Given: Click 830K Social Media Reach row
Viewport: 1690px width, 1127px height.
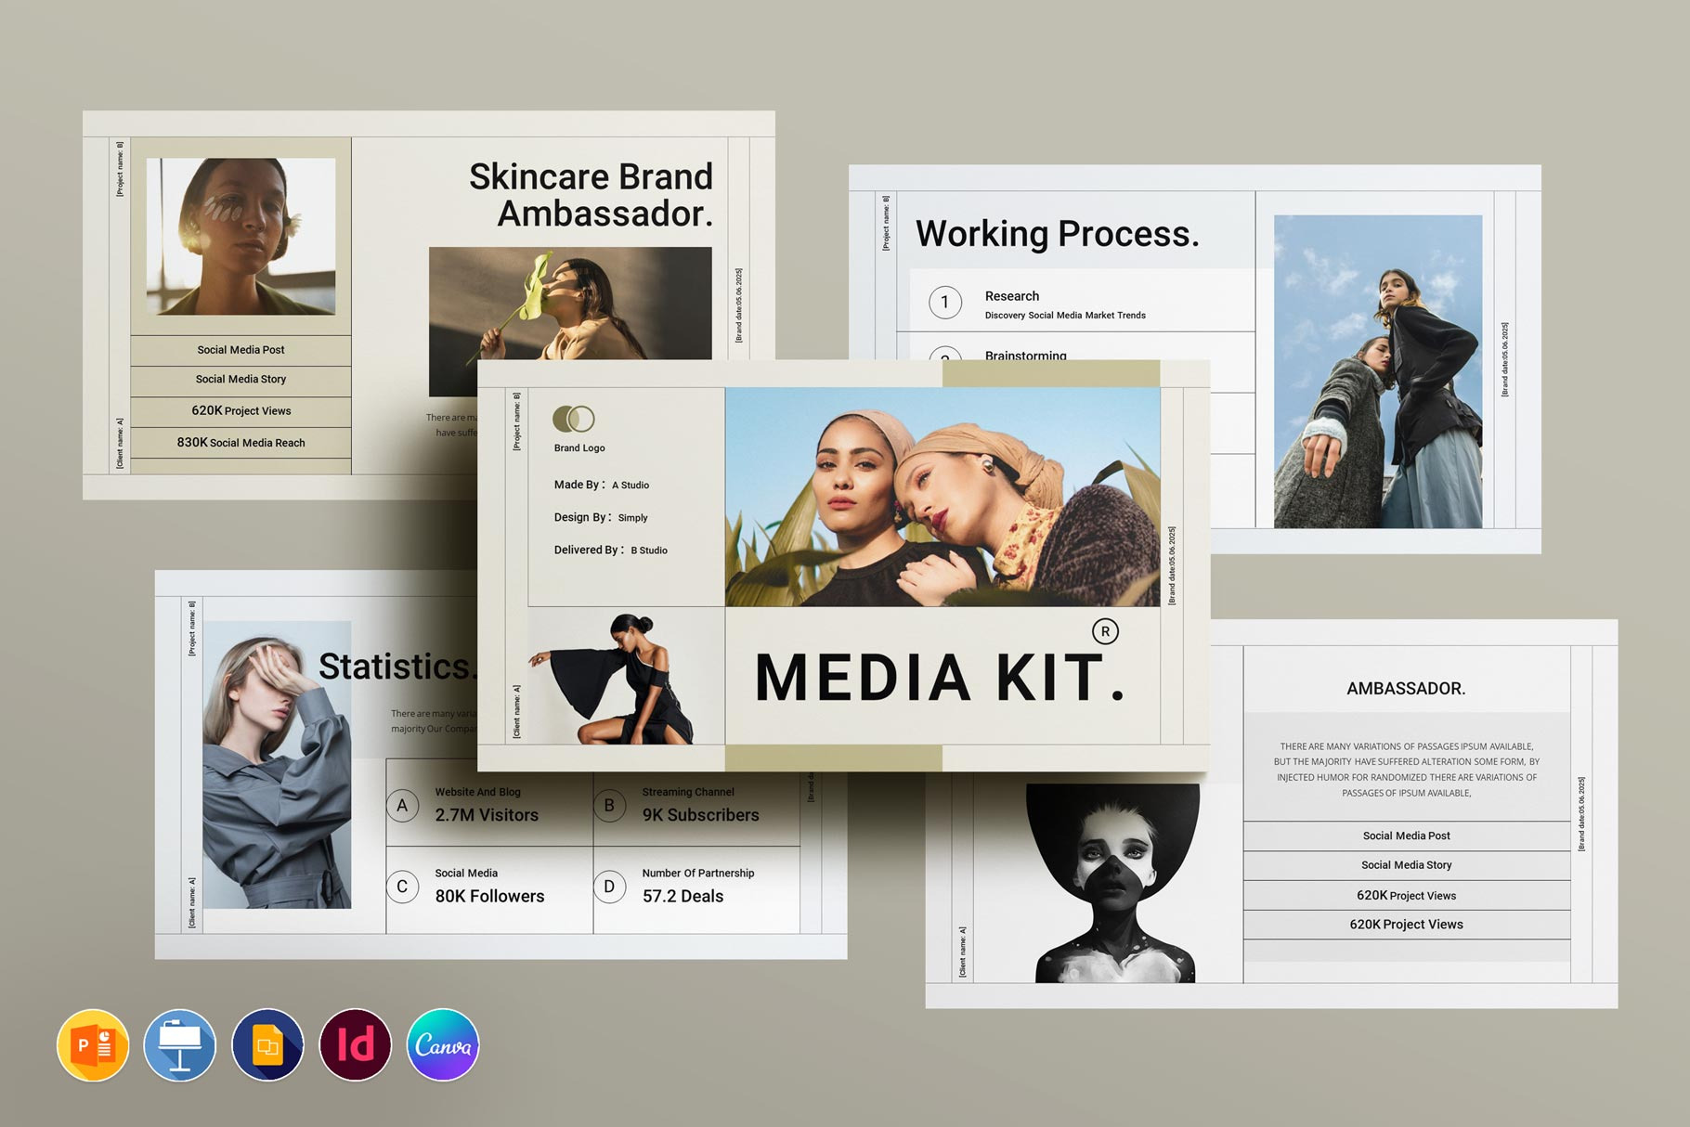Looking at the screenshot, I should click(x=240, y=443).
